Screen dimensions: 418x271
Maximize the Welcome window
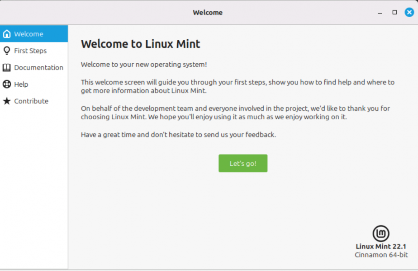[x=394, y=12]
